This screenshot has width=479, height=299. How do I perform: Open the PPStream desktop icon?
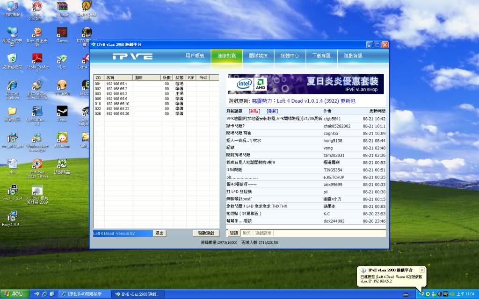click(x=62, y=138)
